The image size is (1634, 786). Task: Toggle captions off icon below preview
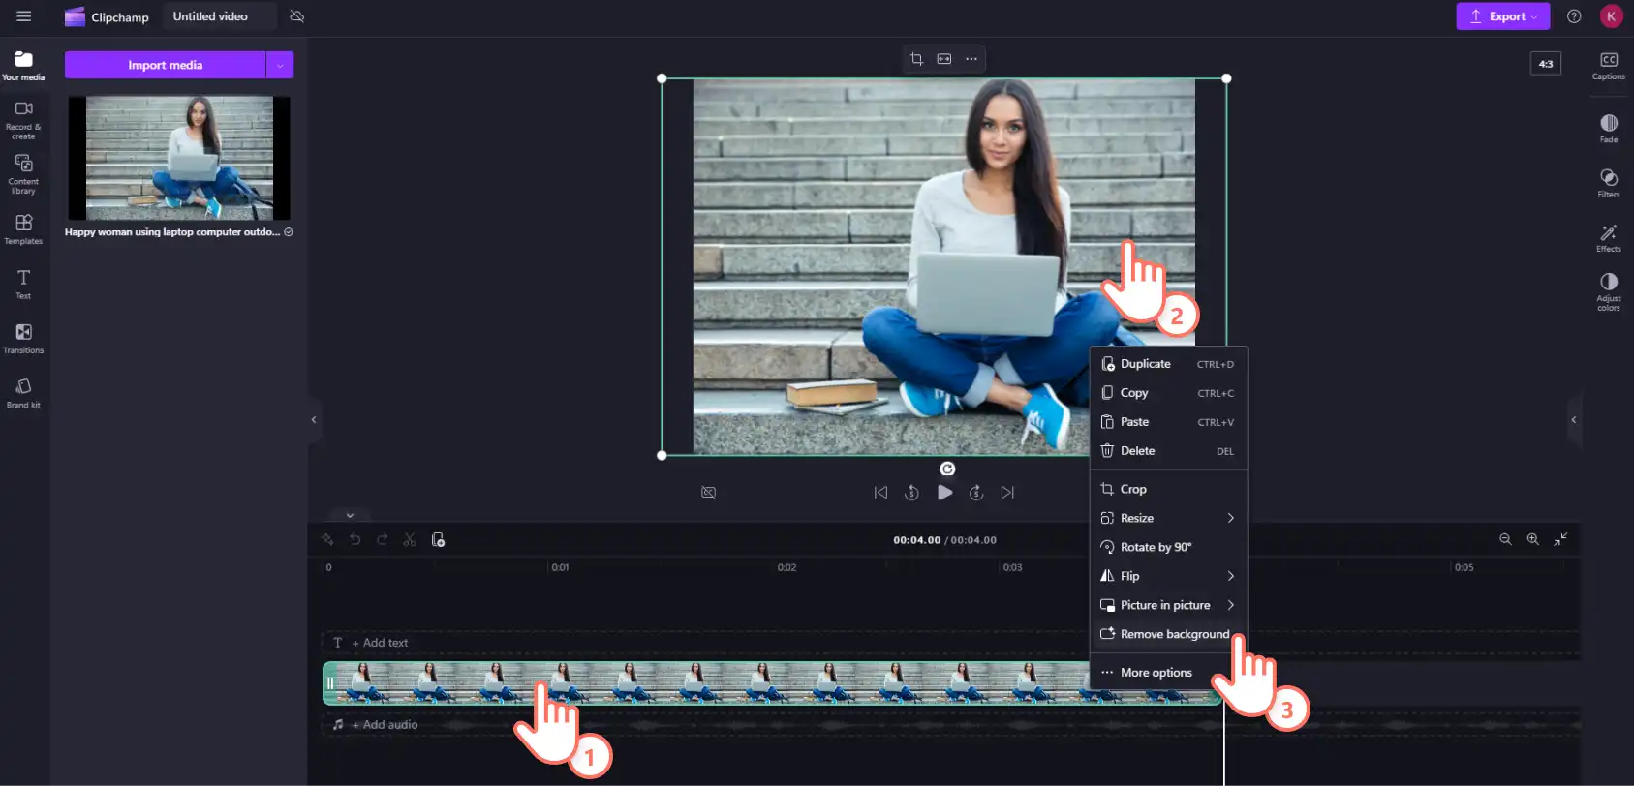click(708, 493)
